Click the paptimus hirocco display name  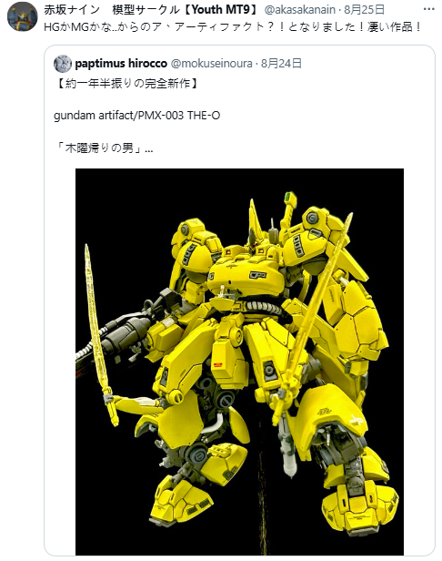click(121, 64)
